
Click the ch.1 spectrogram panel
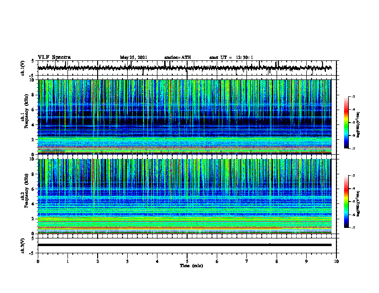pos(185,117)
